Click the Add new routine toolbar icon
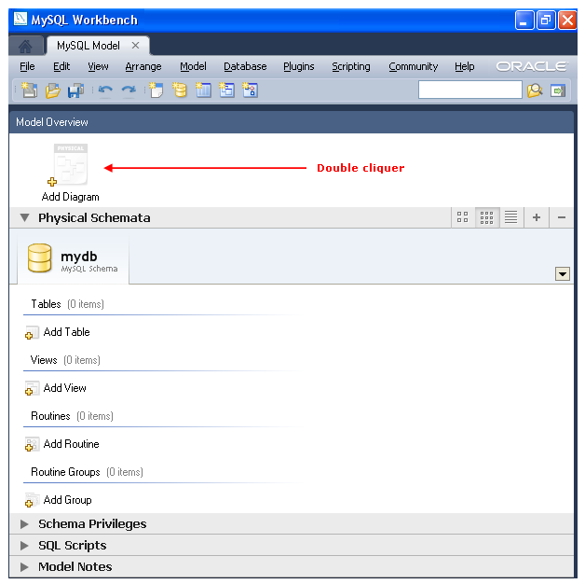 pos(250,90)
